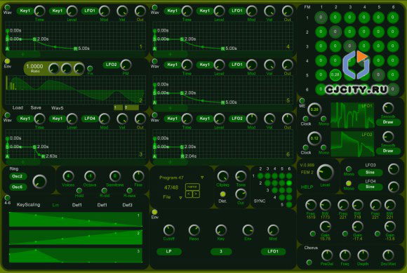The width and height of the screenshot is (407, 273).
Task: Adjust the LFO1 rate knob showing 0.28
Action: click(314, 109)
